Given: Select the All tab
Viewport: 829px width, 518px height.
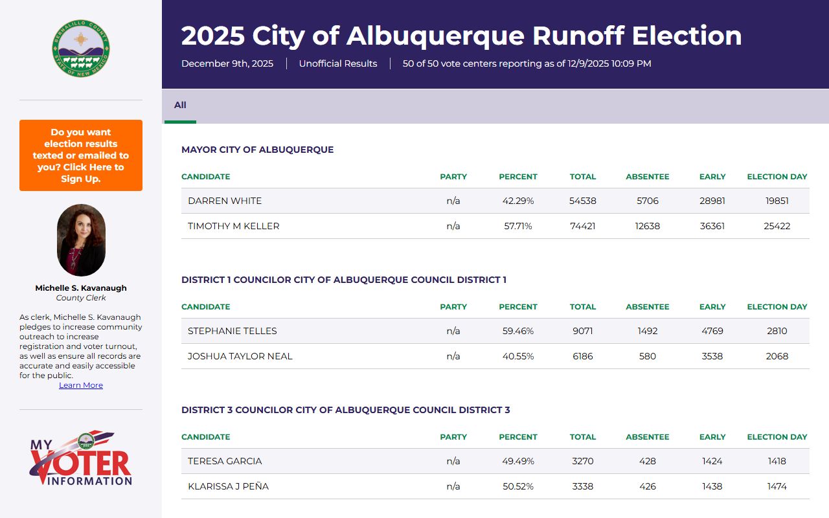Looking at the screenshot, I should pyautogui.click(x=180, y=106).
